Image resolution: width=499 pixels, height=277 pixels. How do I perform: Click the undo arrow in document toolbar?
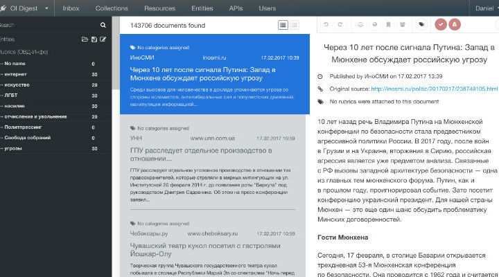coord(326,24)
